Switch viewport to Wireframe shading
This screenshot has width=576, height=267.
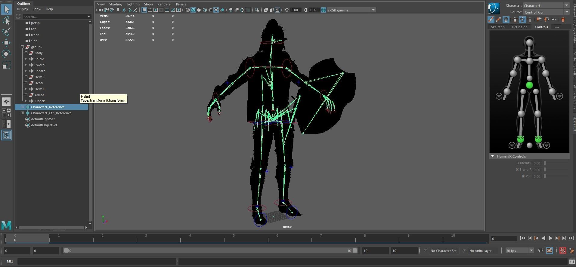pyautogui.click(x=187, y=10)
